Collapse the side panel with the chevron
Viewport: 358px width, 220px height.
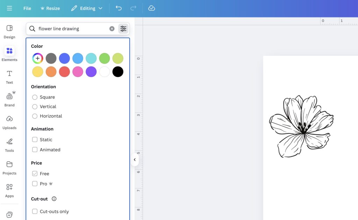[x=135, y=160]
